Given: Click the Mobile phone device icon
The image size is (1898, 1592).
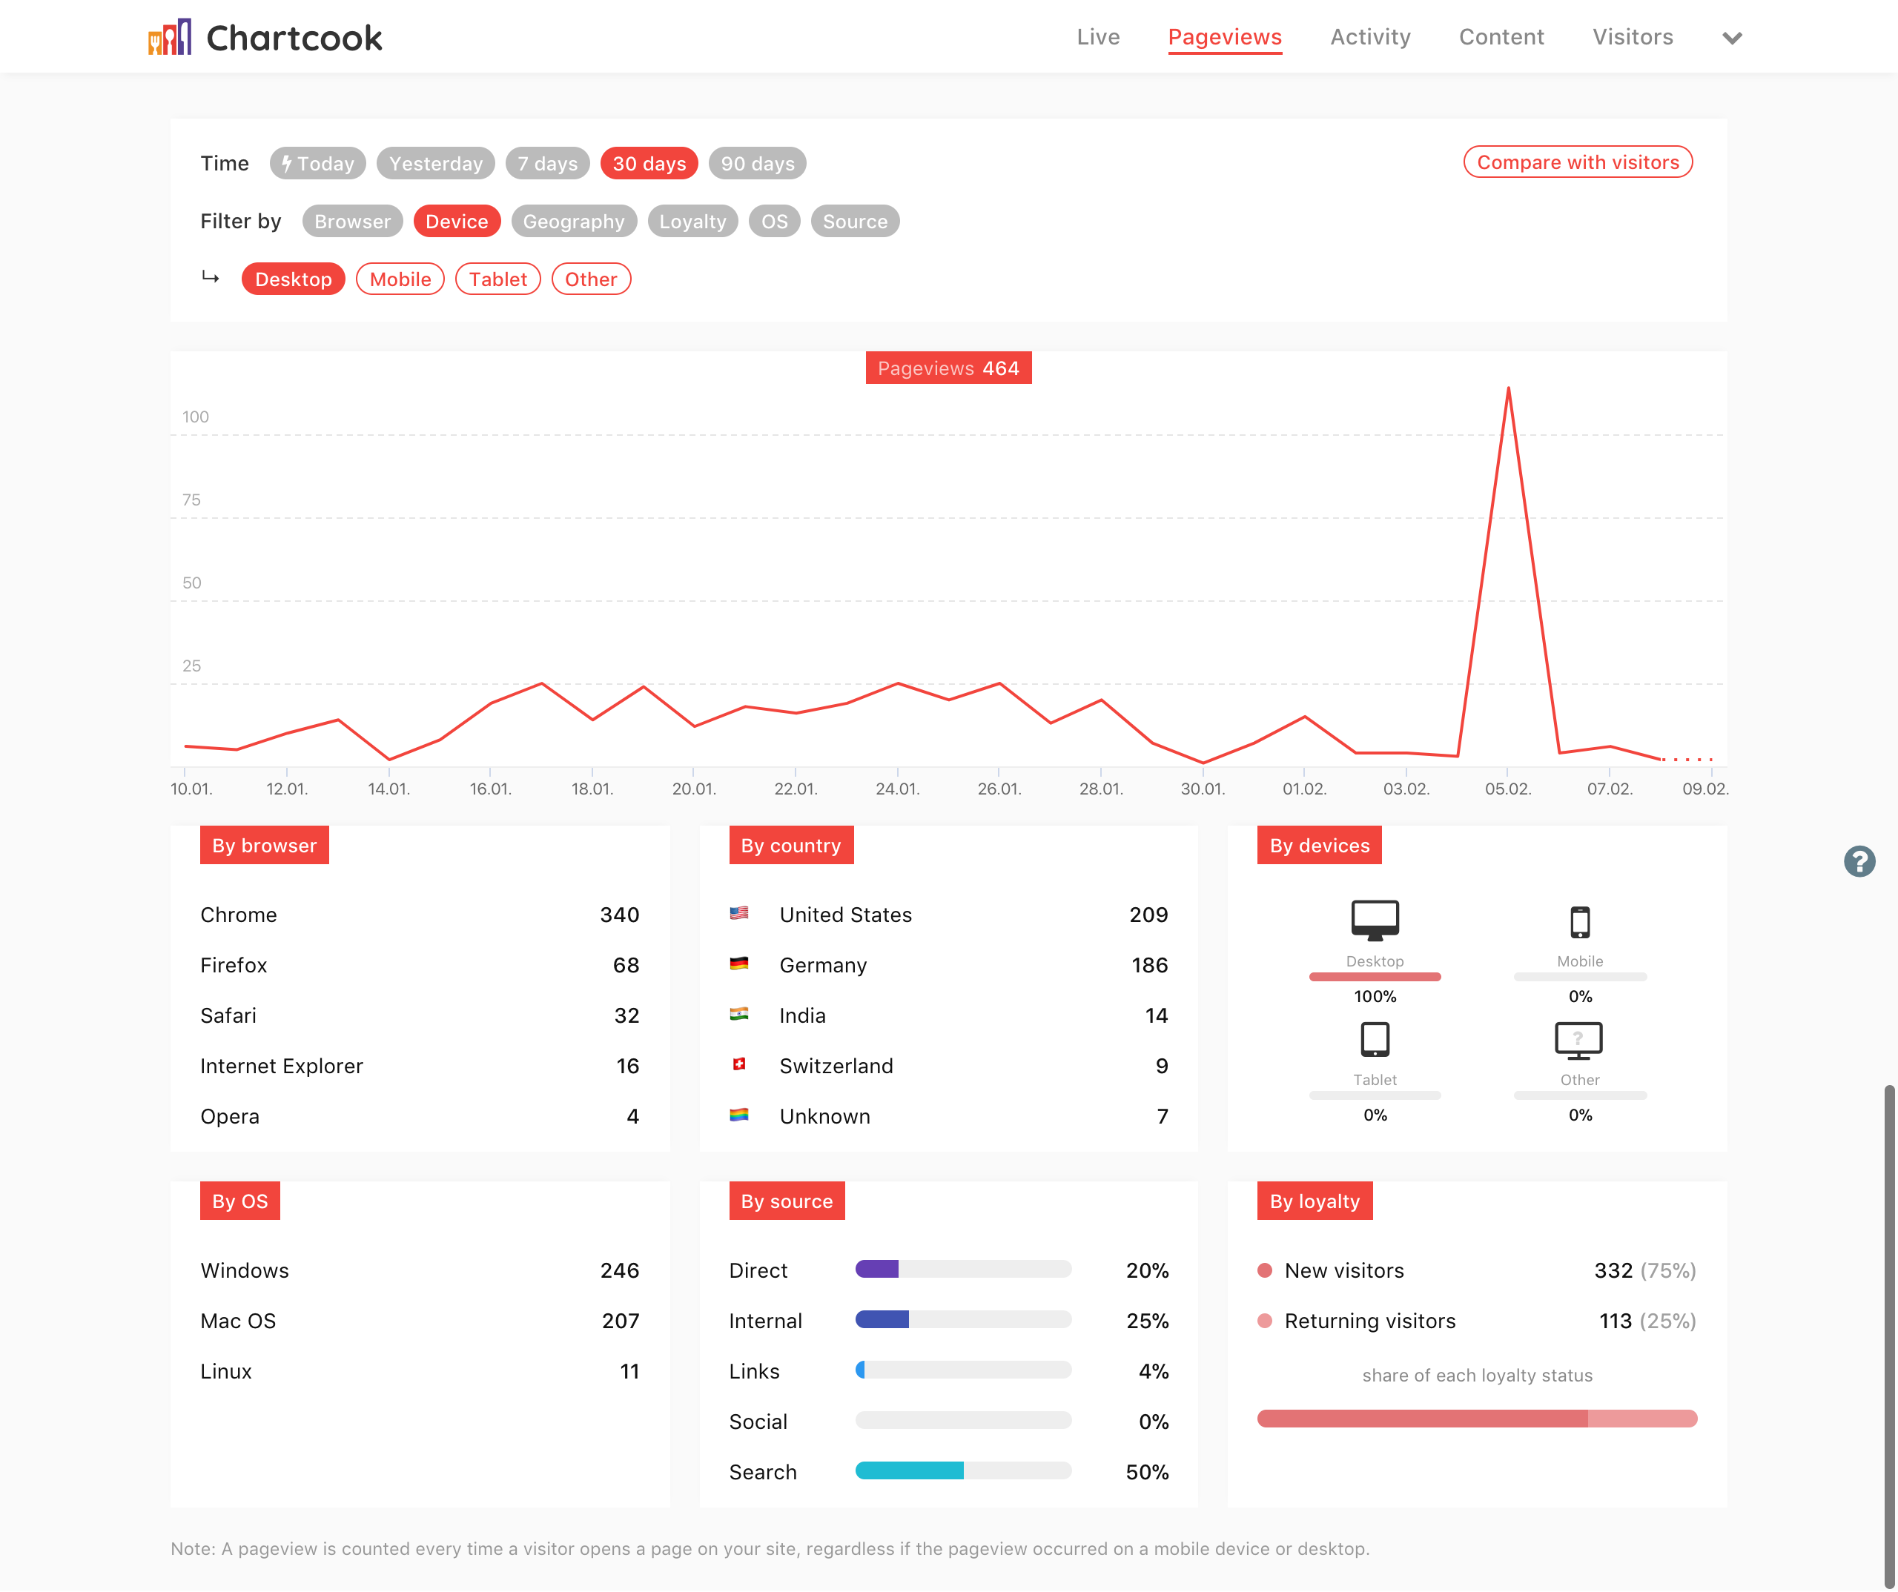Looking at the screenshot, I should (x=1579, y=923).
